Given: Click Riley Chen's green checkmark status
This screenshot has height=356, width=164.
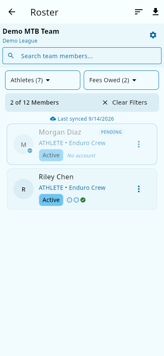Looking at the screenshot, I should click(83, 200).
